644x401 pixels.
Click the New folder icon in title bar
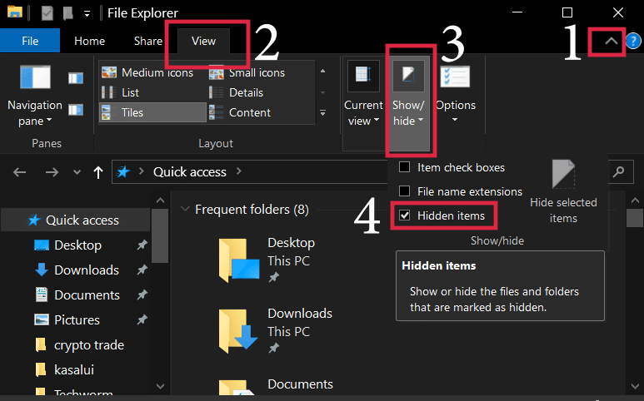[x=67, y=13]
